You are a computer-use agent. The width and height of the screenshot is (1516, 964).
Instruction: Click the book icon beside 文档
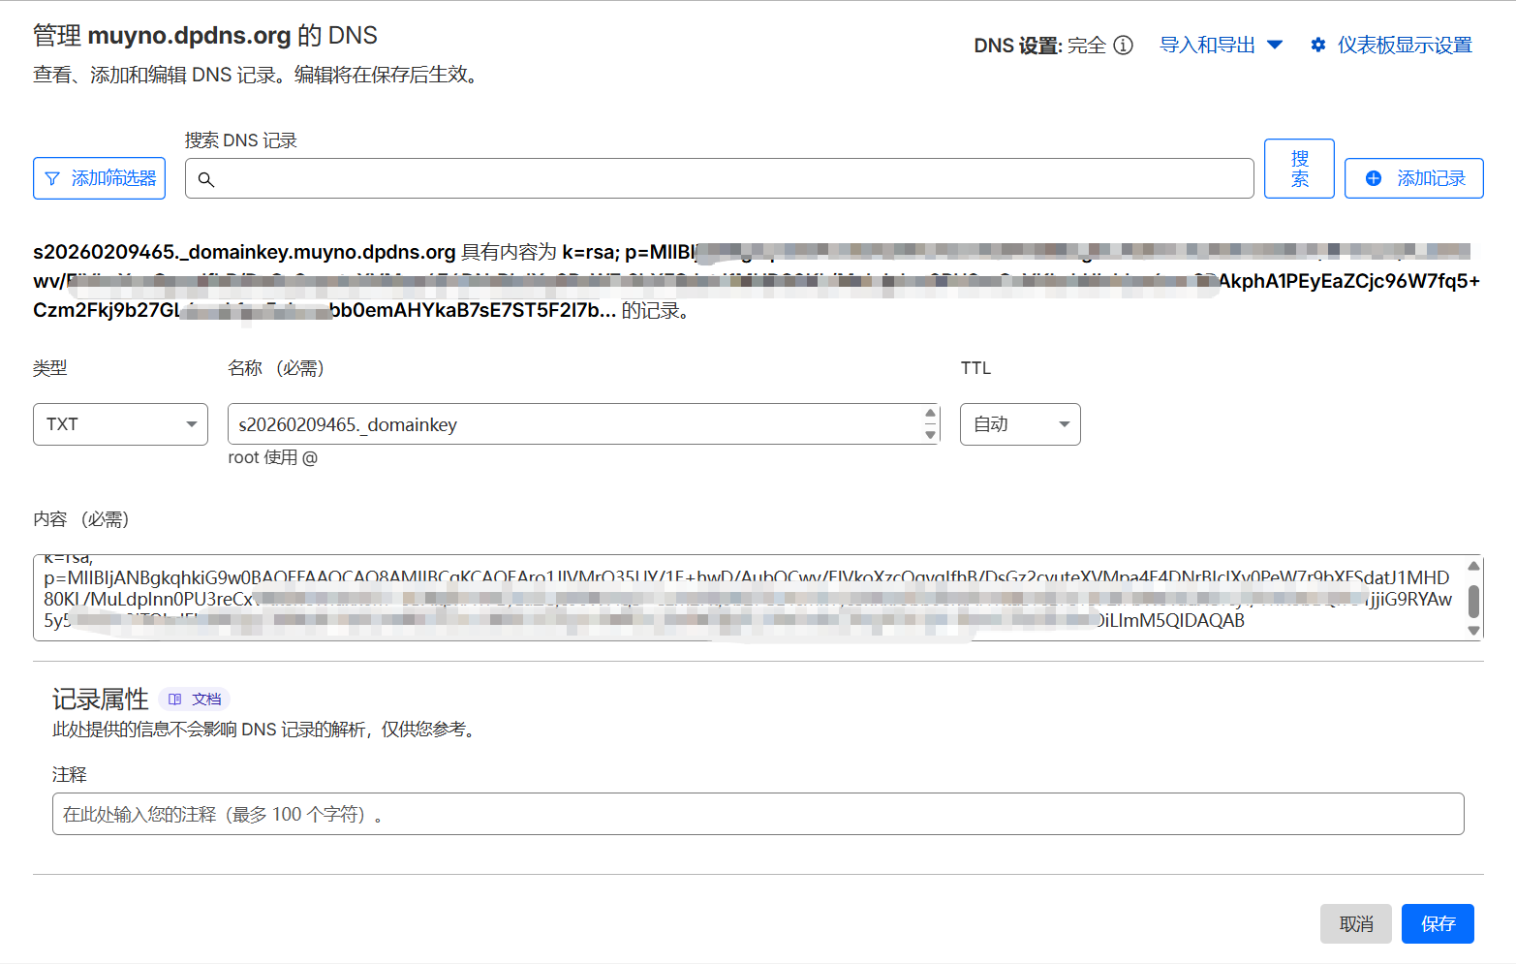pos(175,700)
